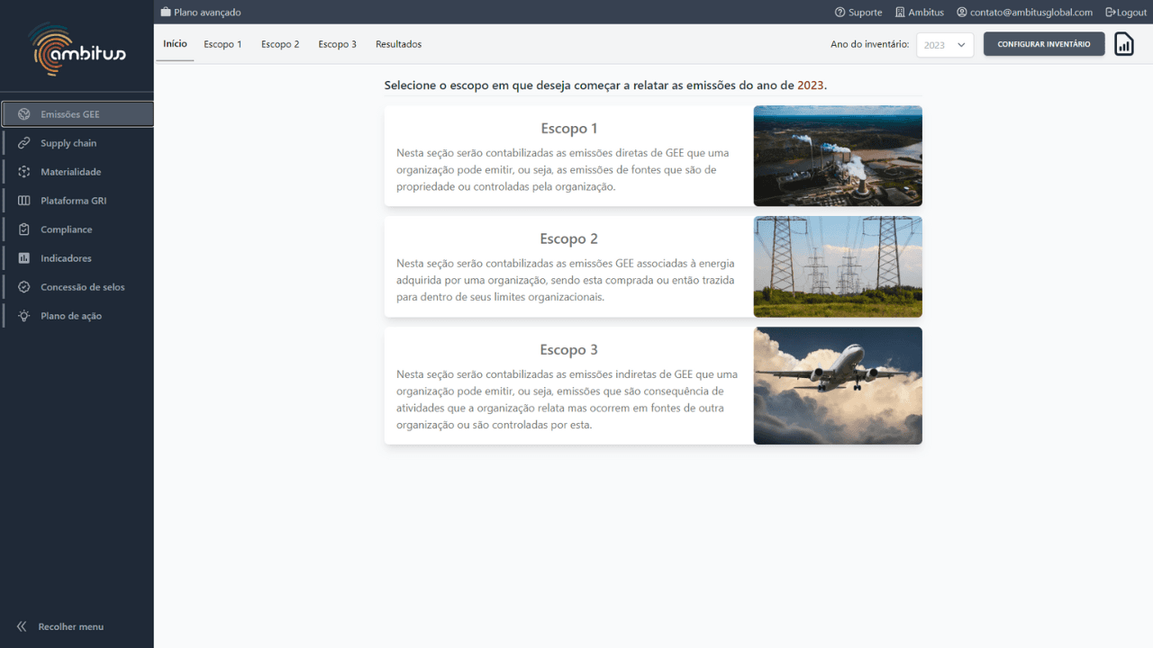
Task: Click the Suporte help circle icon
Action: click(x=840, y=13)
